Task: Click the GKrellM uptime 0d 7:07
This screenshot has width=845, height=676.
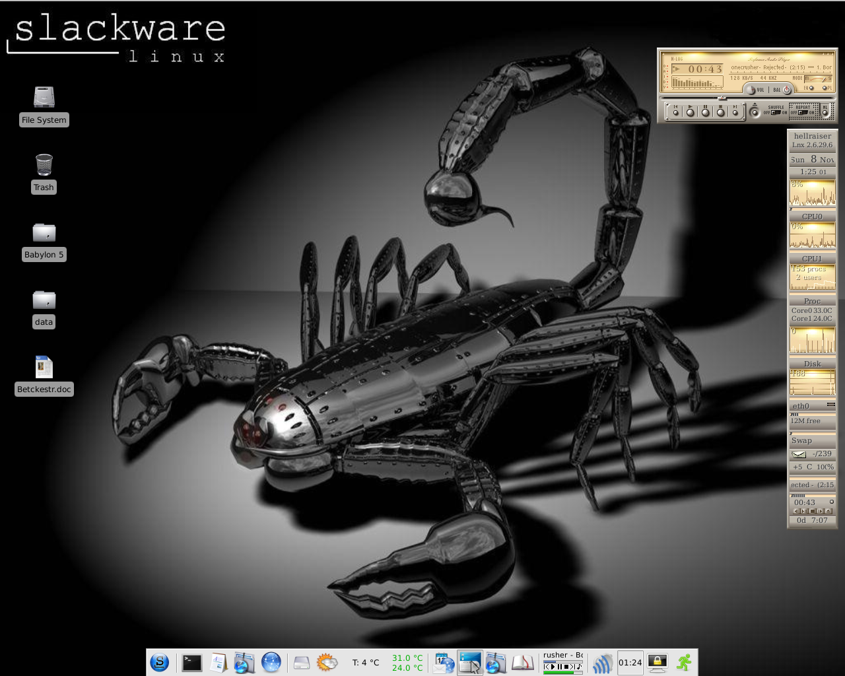Action: (x=812, y=520)
